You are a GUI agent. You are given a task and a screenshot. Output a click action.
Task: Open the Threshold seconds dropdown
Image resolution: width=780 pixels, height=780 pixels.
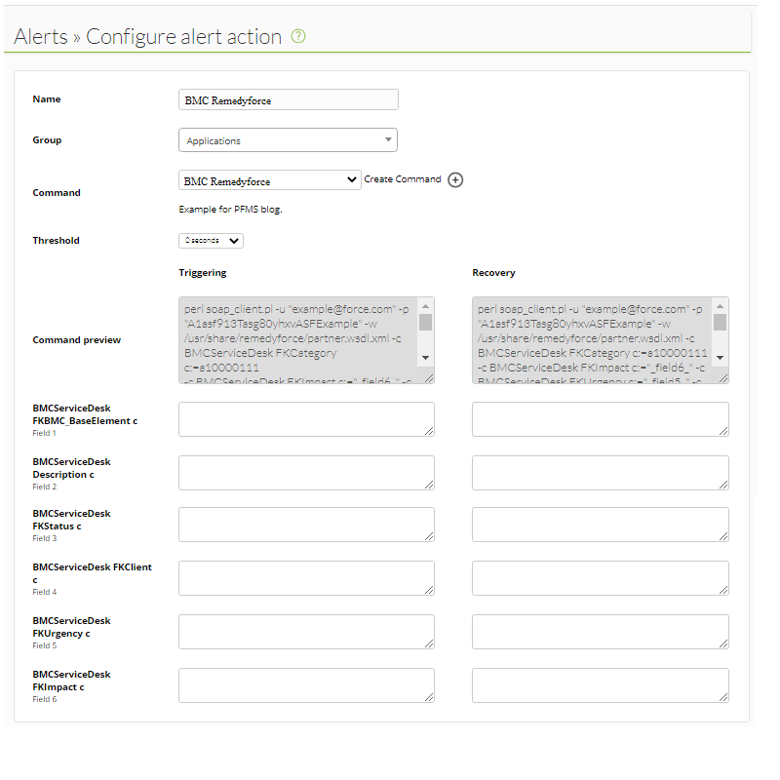click(x=211, y=241)
